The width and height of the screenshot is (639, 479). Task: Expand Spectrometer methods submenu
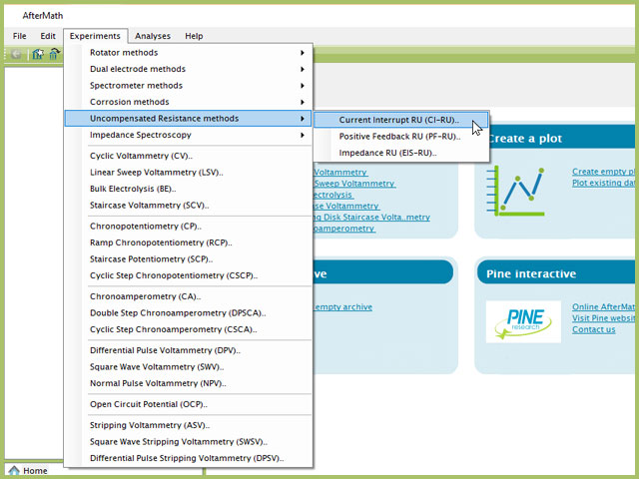point(189,86)
